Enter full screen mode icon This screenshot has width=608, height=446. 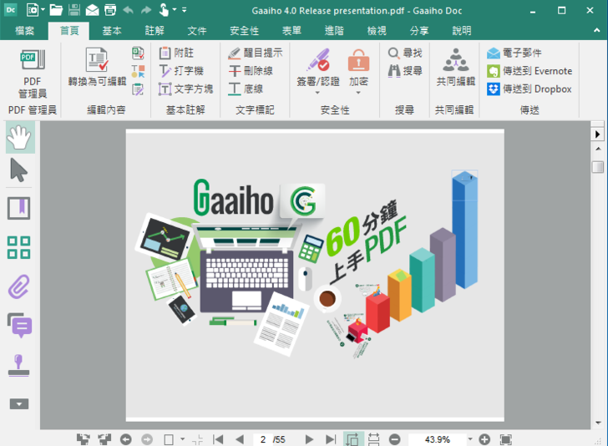[x=505, y=439]
